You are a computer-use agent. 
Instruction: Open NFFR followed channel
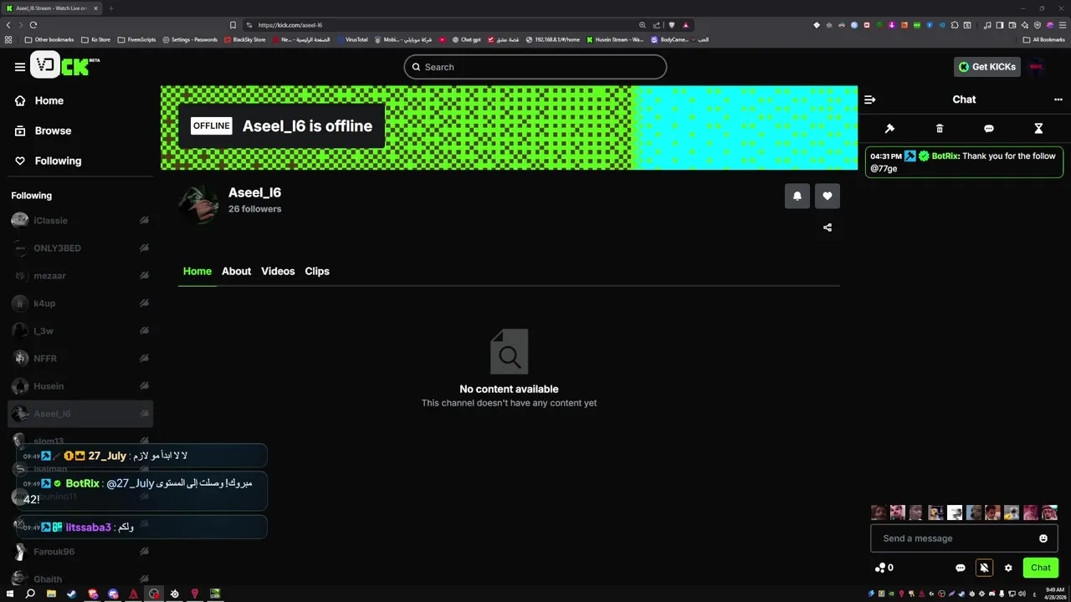pyautogui.click(x=80, y=359)
